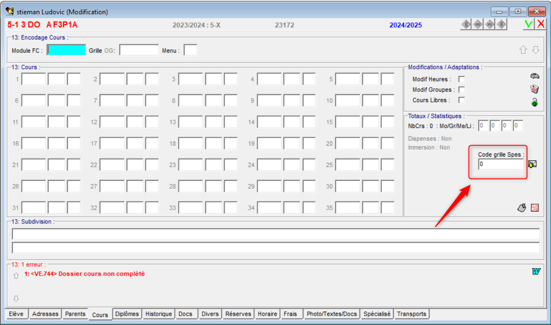Tick the Modif Groupes checkbox
Viewport: 551px width, 325px height.
pos(462,90)
